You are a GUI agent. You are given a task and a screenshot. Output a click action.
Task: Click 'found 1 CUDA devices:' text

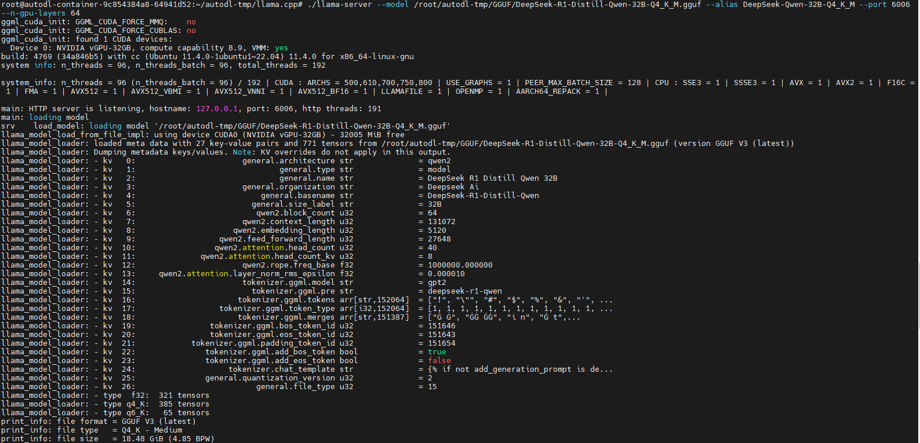point(123,39)
